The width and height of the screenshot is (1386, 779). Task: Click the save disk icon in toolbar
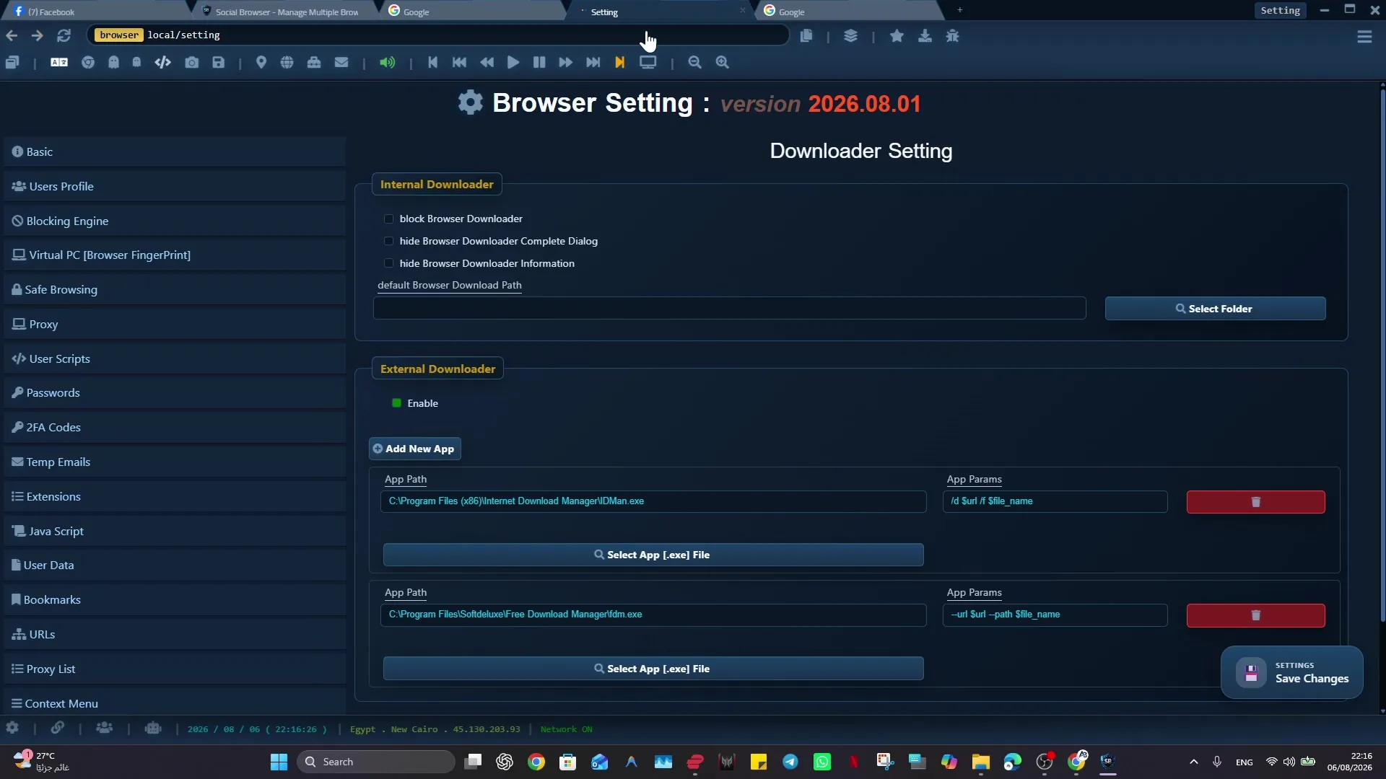219,63
